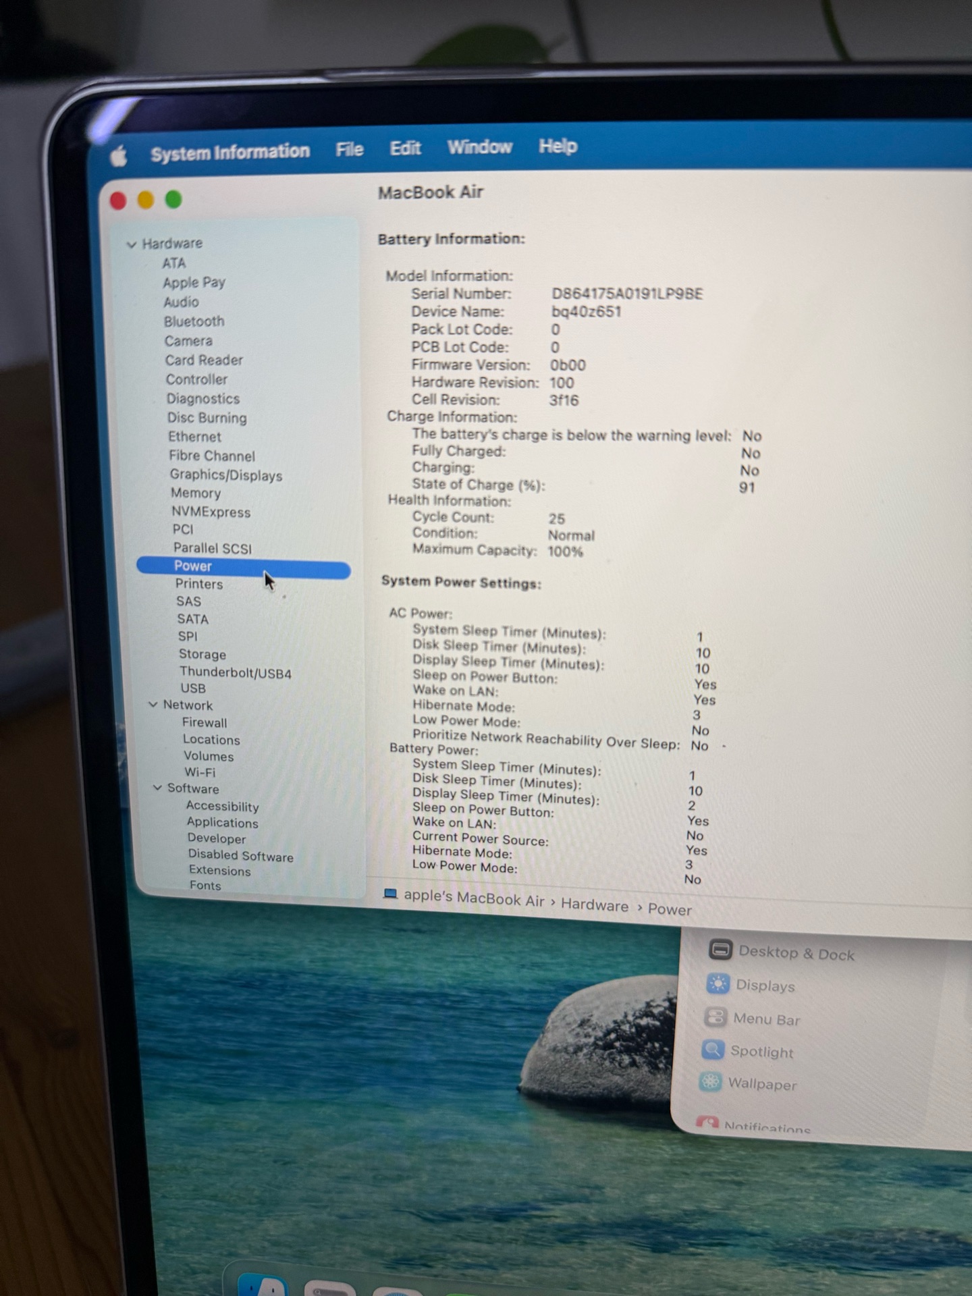Collapse the Software section chevron
The image size is (972, 1296).
157,787
